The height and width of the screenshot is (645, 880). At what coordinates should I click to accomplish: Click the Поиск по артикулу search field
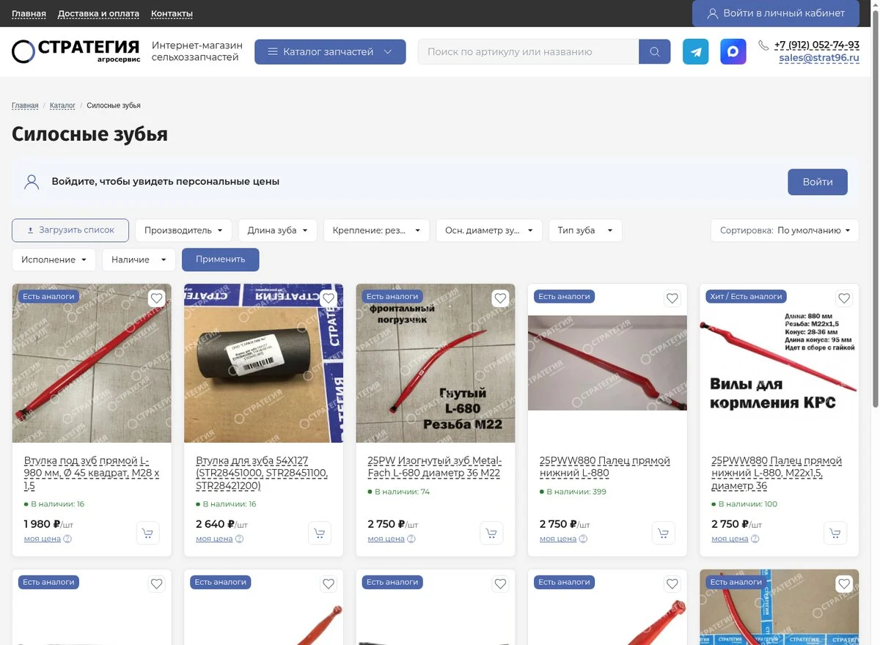point(529,52)
